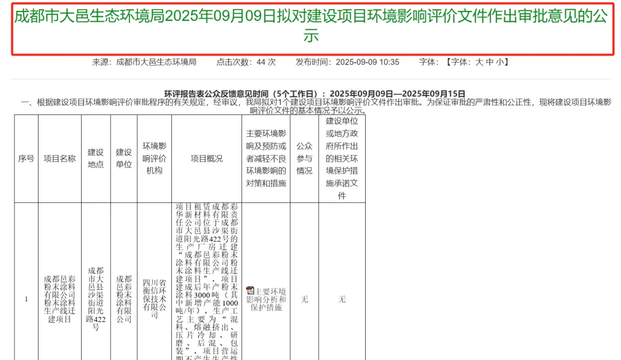Click the 建设单位 cell 成都邑彩粉末涂料有限公司
The height and width of the screenshot is (360, 621).
pos(124,299)
